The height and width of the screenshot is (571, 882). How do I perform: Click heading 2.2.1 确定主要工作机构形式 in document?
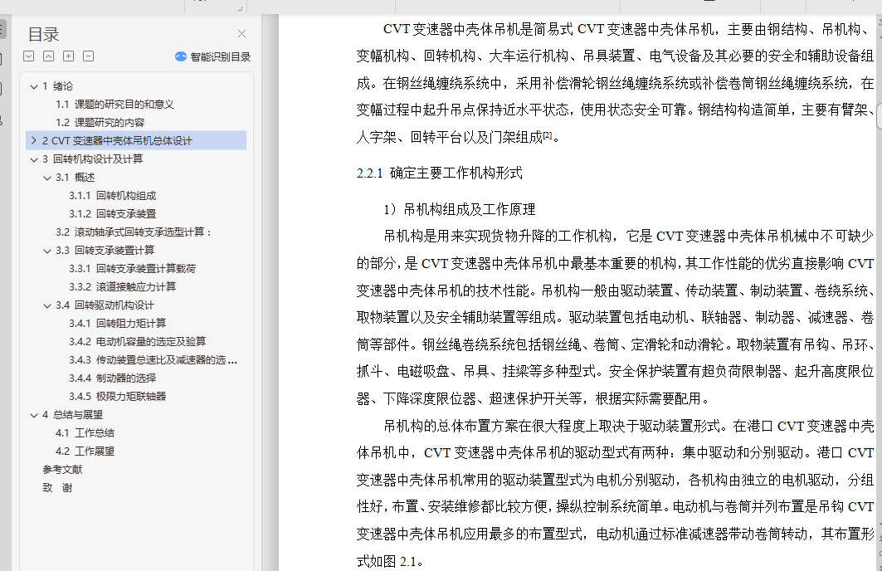click(x=439, y=173)
